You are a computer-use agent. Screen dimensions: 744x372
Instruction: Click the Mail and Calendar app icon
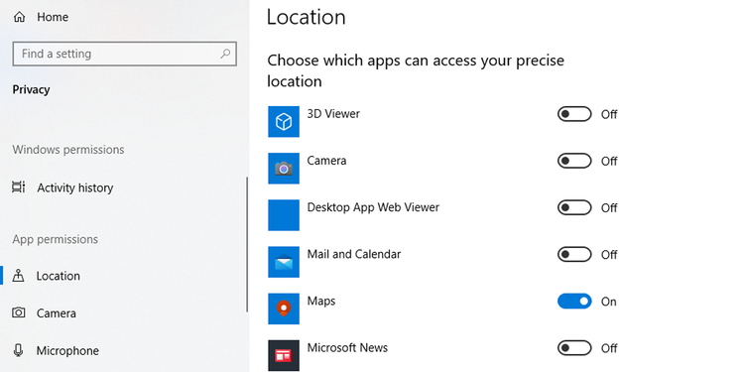pyautogui.click(x=284, y=262)
